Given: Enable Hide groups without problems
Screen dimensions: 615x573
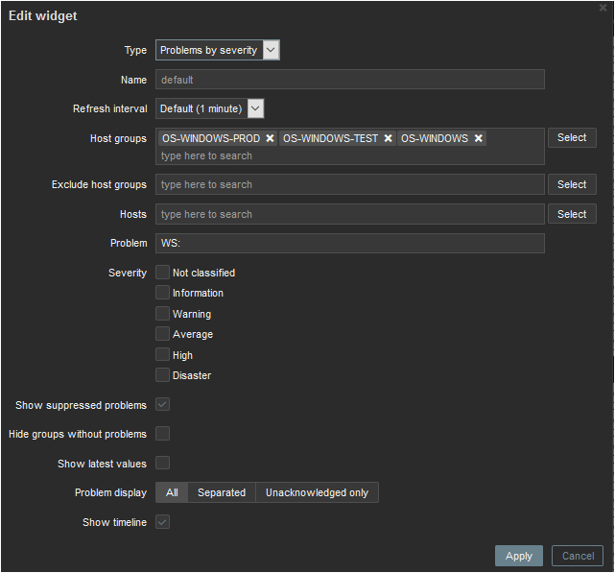Looking at the screenshot, I should (163, 434).
